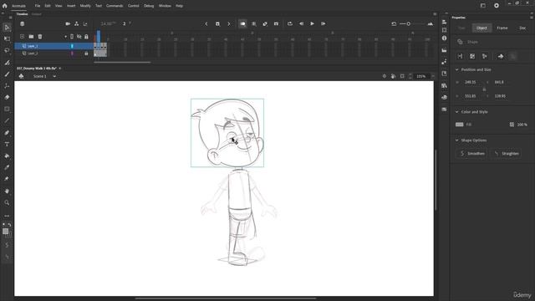Screen dimensions: 535x301
Task: Toggle lock on second layer
Action: (86, 54)
